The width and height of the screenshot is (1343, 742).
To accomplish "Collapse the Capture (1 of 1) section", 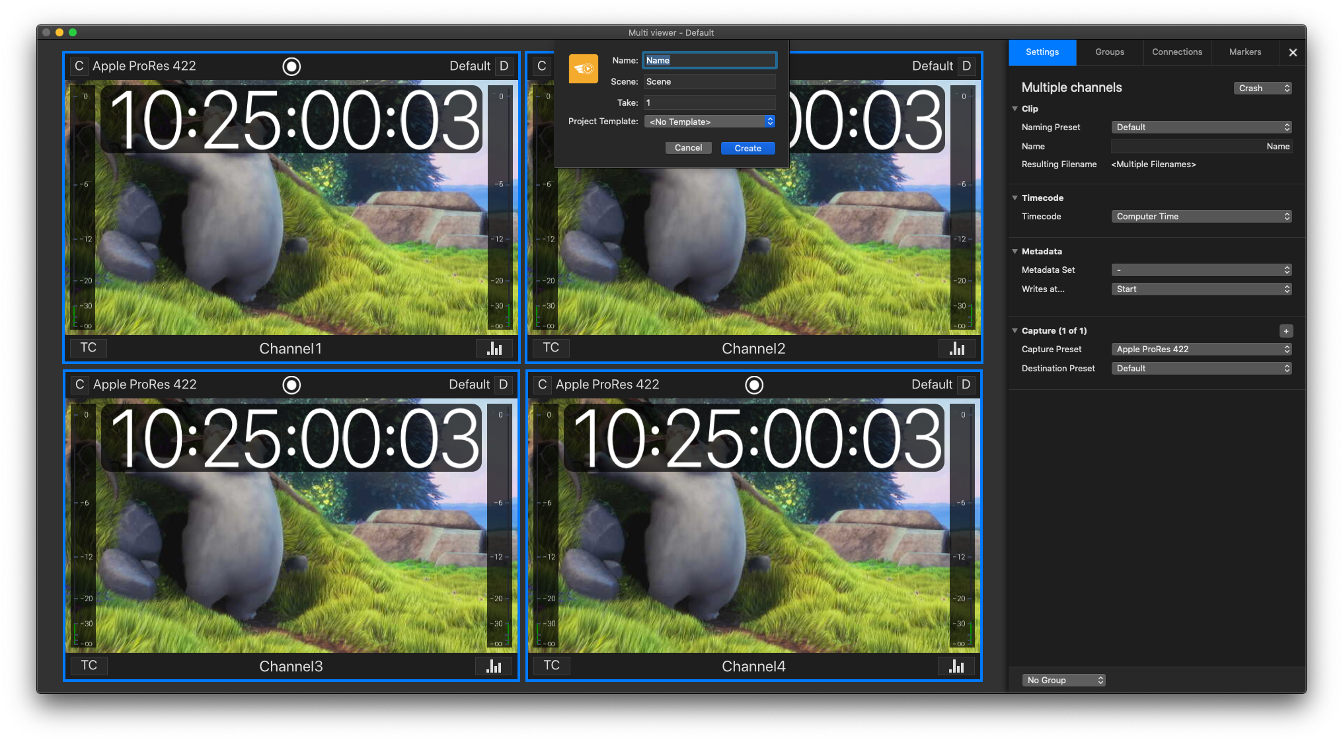I will 1015,330.
